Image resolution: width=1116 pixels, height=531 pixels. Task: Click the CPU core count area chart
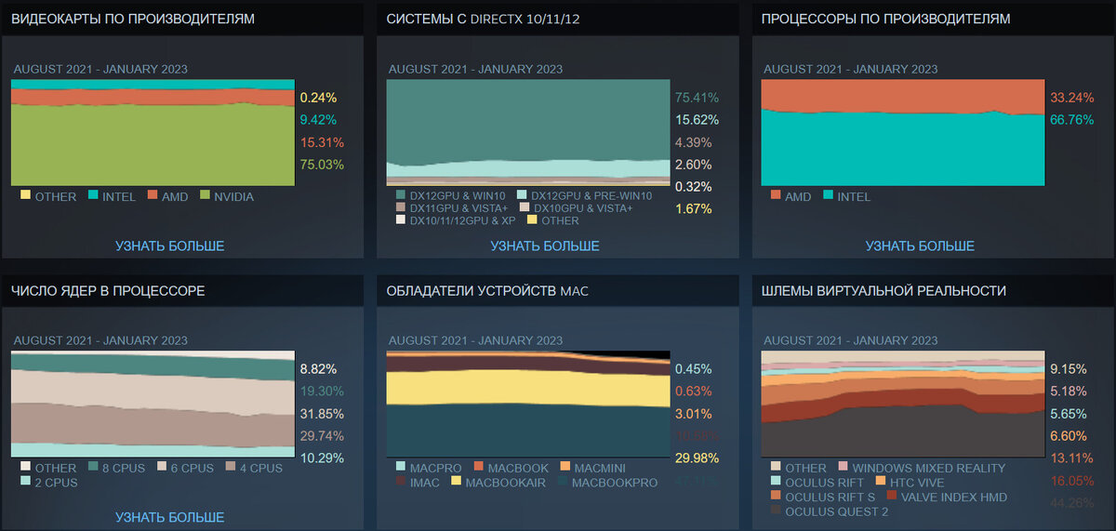(153, 405)
